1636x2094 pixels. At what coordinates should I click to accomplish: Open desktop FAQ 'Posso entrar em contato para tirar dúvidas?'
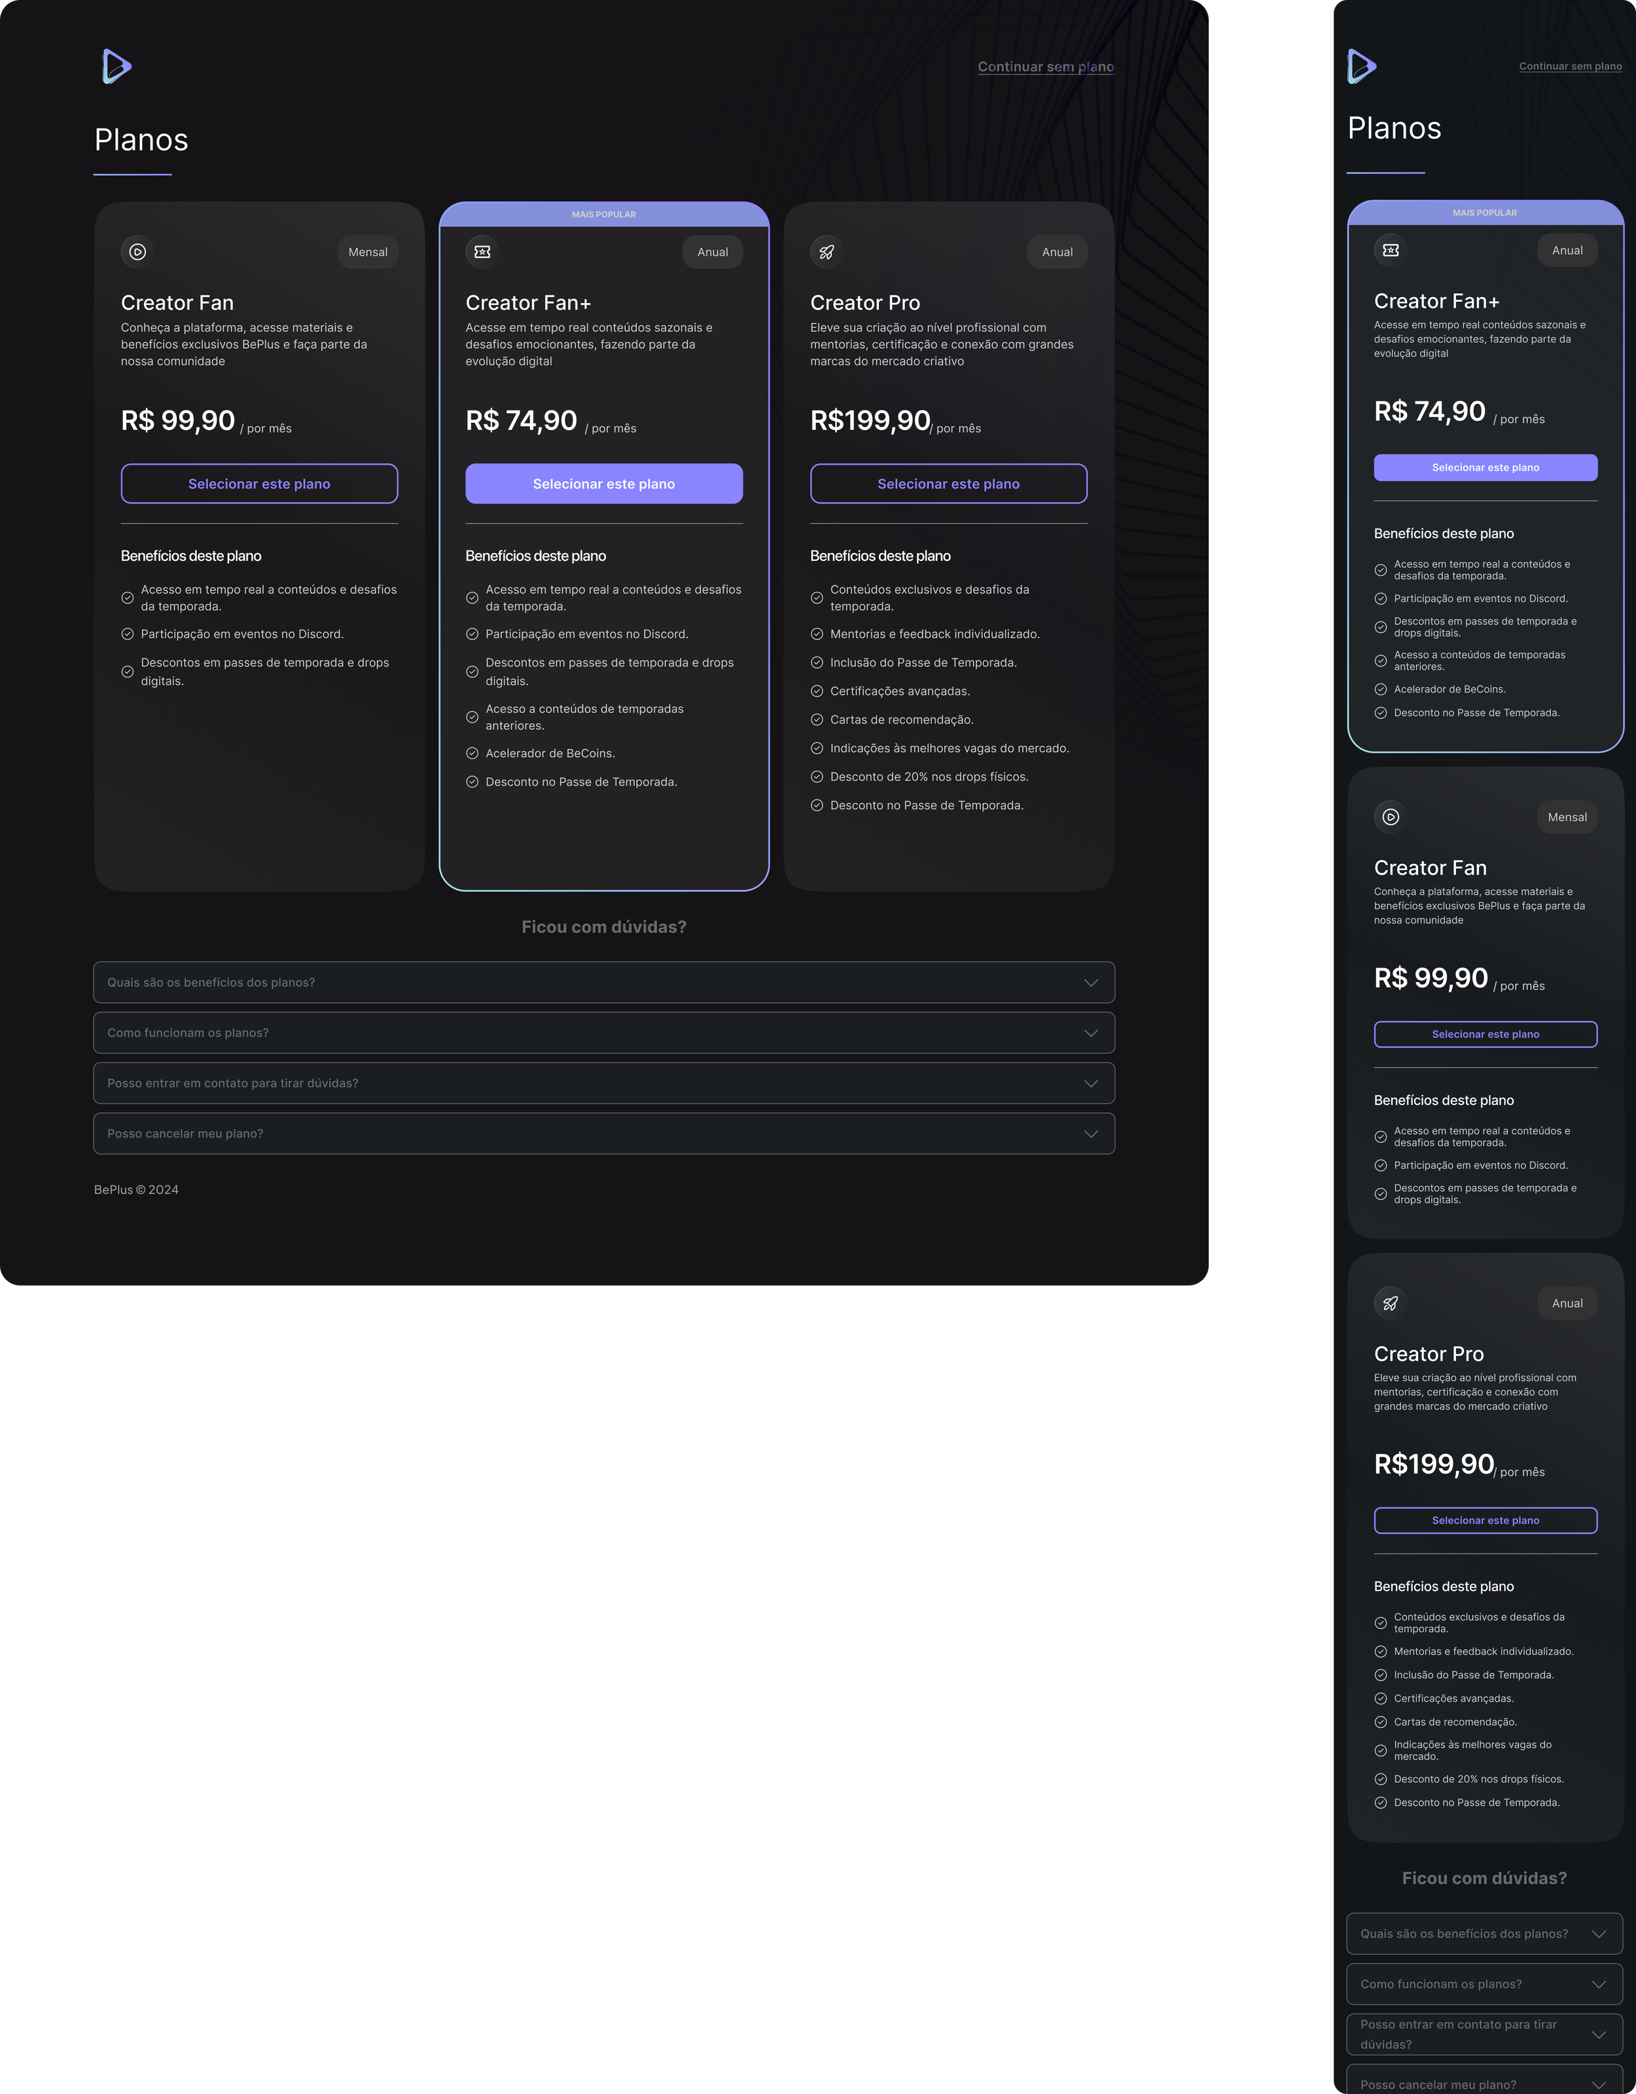pos(604,1083)
